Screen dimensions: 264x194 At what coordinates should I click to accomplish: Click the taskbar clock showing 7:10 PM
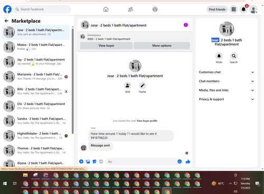(246, 183)
